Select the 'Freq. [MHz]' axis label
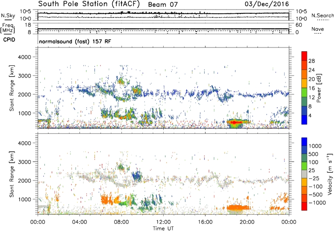The image size is (334, 231). (8, 28)
